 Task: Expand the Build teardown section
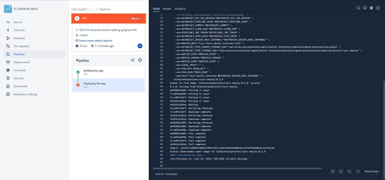pyautogui.click(x=167, y=174)
